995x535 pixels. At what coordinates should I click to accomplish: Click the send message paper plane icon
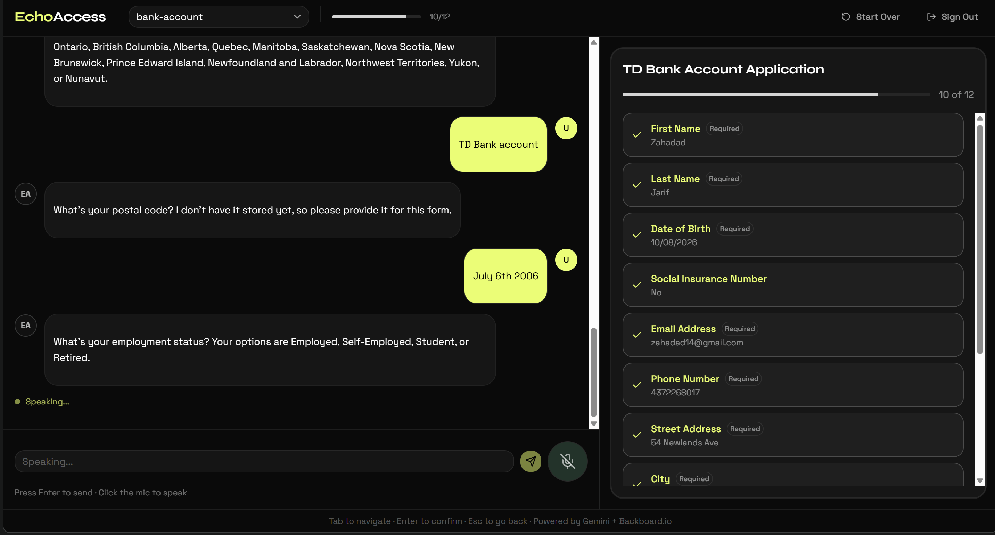tap(531, 461)
